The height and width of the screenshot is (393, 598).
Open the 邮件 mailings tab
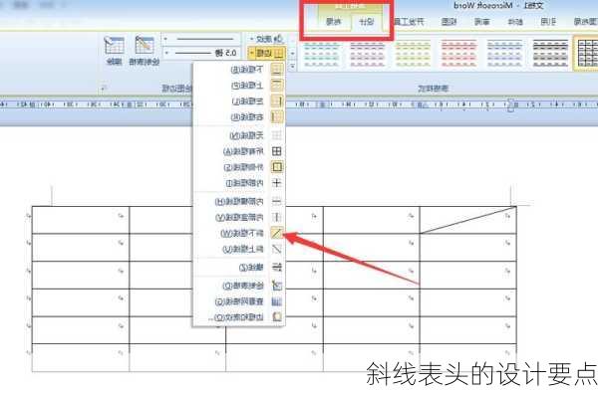tap(515, 22)
